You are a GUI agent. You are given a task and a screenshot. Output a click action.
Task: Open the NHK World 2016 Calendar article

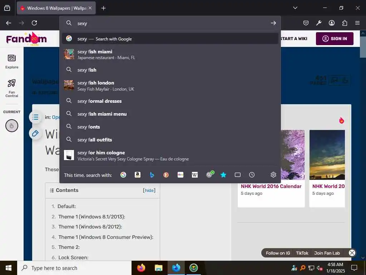(271, 186)
